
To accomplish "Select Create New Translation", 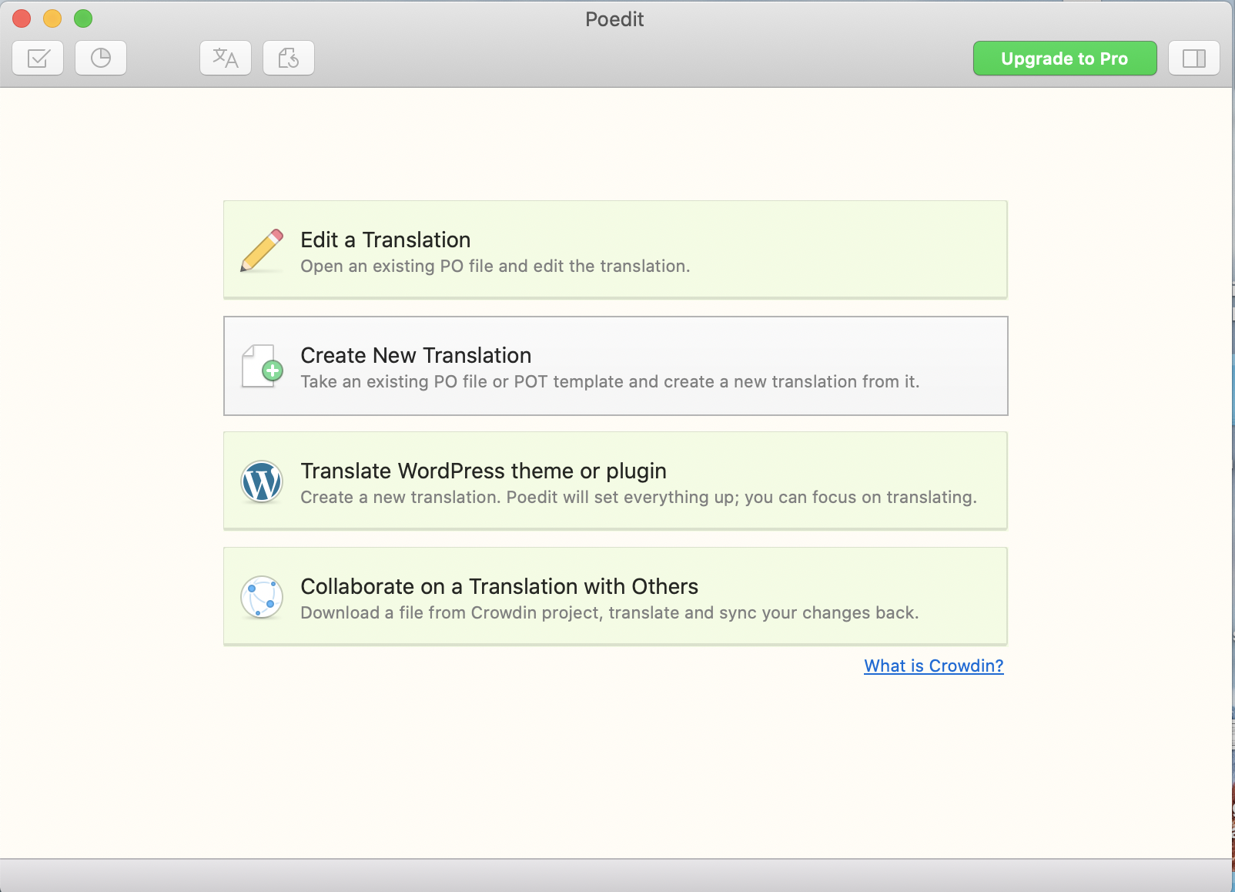I will click(x=614, y=365).
